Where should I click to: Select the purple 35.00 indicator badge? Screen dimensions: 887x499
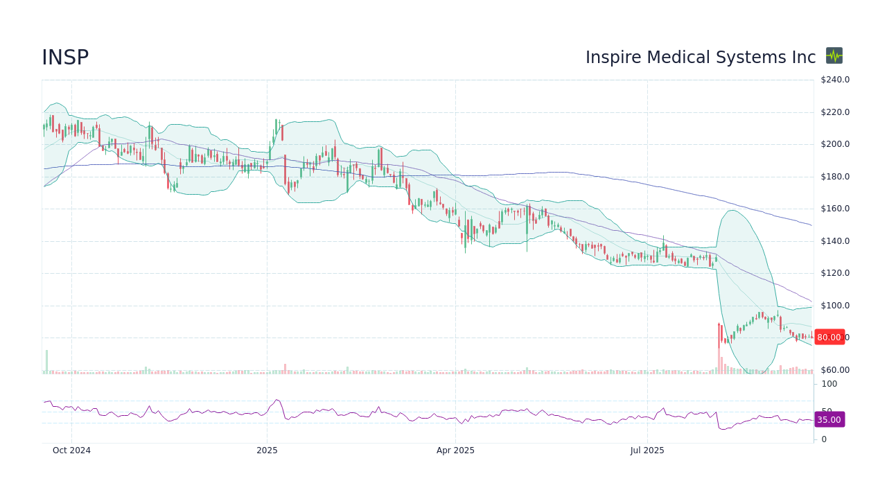[829, 419]
